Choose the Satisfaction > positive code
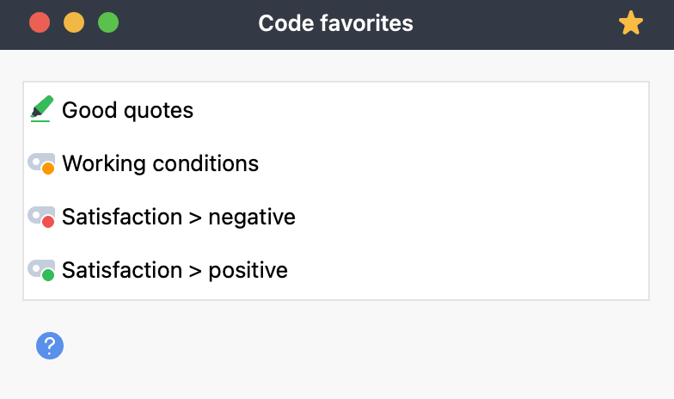 pyautogui.click(x=175, y=270)
